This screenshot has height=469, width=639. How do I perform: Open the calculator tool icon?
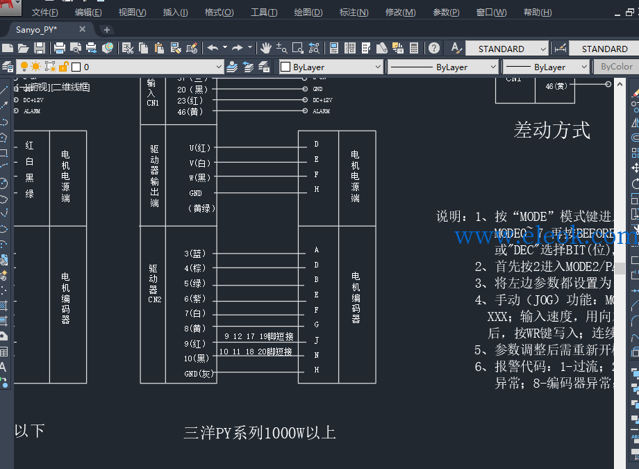[x=414, y=48]
